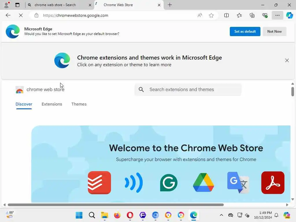This screenshot has width=296, height=222.
Task: Stop loading the page
Action: (x=21, y=15)
